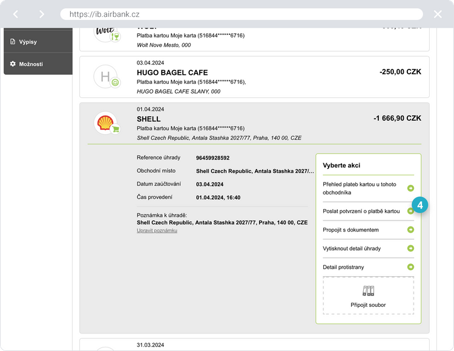
Task: Click Upravit poznámku link
Action: 157,230
